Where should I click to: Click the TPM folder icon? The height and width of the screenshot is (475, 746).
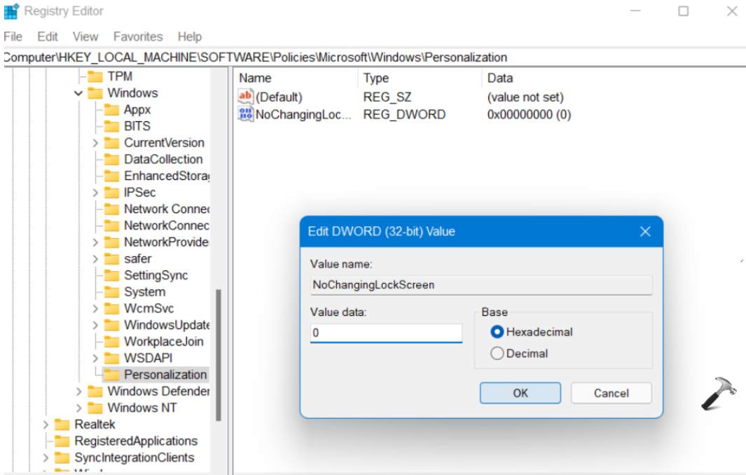95,76
